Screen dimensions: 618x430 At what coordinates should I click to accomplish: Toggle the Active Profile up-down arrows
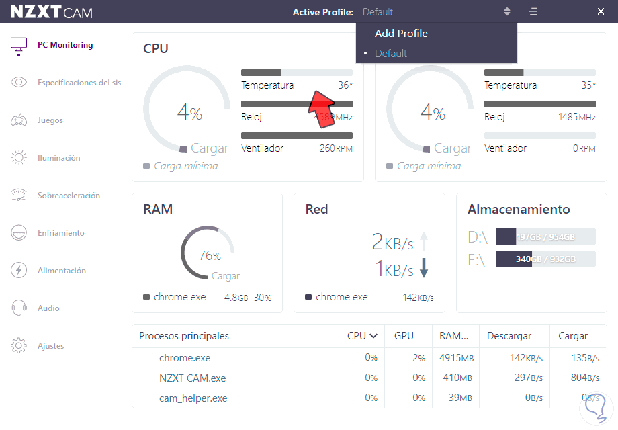[x=507, y=12]
